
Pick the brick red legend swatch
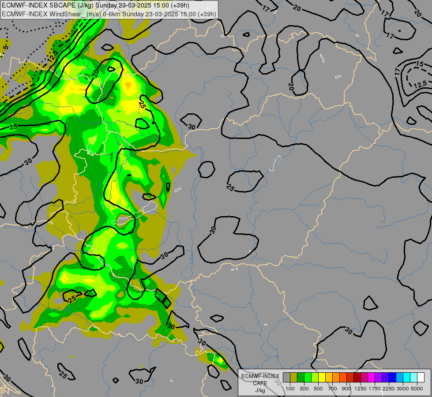click(350, 377)
